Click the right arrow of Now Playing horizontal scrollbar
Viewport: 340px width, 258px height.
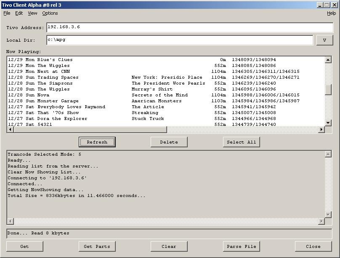[321, 130]
